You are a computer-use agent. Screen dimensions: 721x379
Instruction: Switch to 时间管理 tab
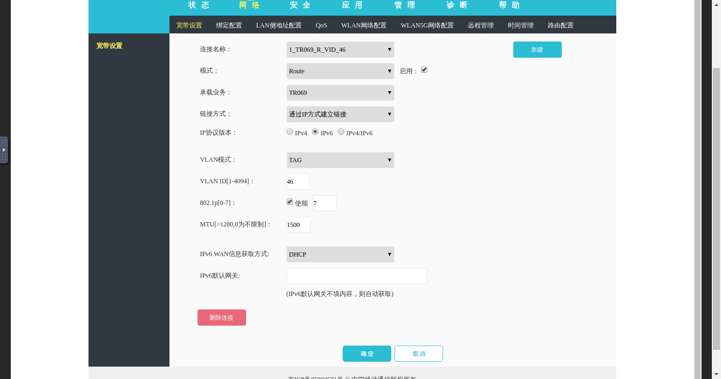click(x=520, y=25)
